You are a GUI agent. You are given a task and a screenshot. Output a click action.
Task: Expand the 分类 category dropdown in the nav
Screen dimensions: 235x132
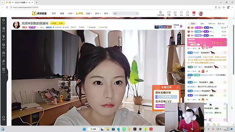click(x=70, y=14)
